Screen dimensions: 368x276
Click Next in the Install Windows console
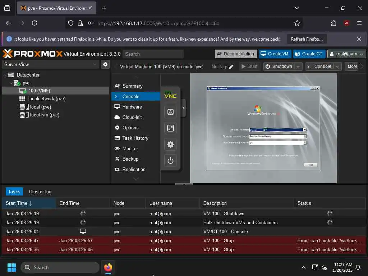(x=310, y=165)
